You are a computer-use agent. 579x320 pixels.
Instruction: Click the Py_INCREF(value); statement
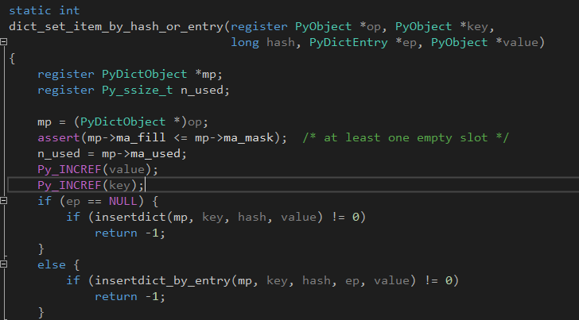tap(98, 170)
